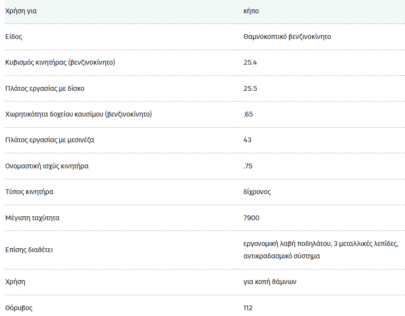Click the 'Χρήση για' label

pos(21,11)
